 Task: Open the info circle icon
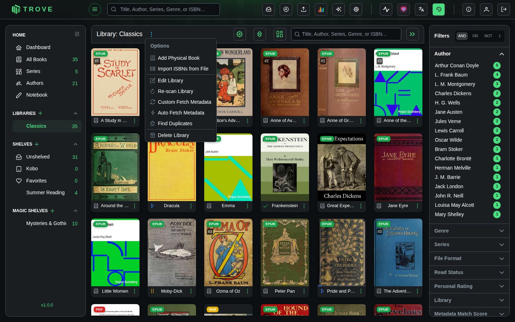click(469, 9)
